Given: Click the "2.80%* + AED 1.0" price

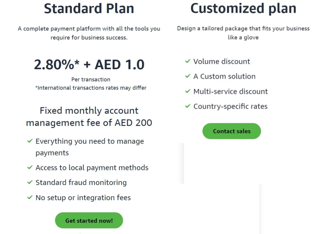Looking at the screenshot, I should [x=89, y=65].
